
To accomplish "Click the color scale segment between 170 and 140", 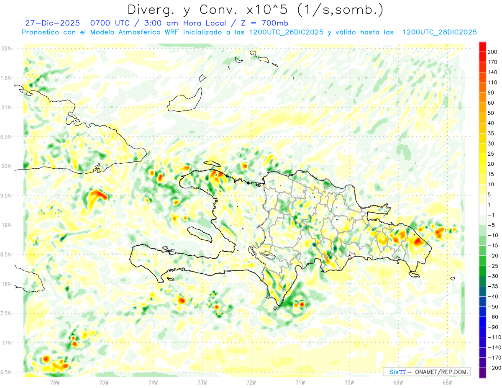I will tap(482, 67).
